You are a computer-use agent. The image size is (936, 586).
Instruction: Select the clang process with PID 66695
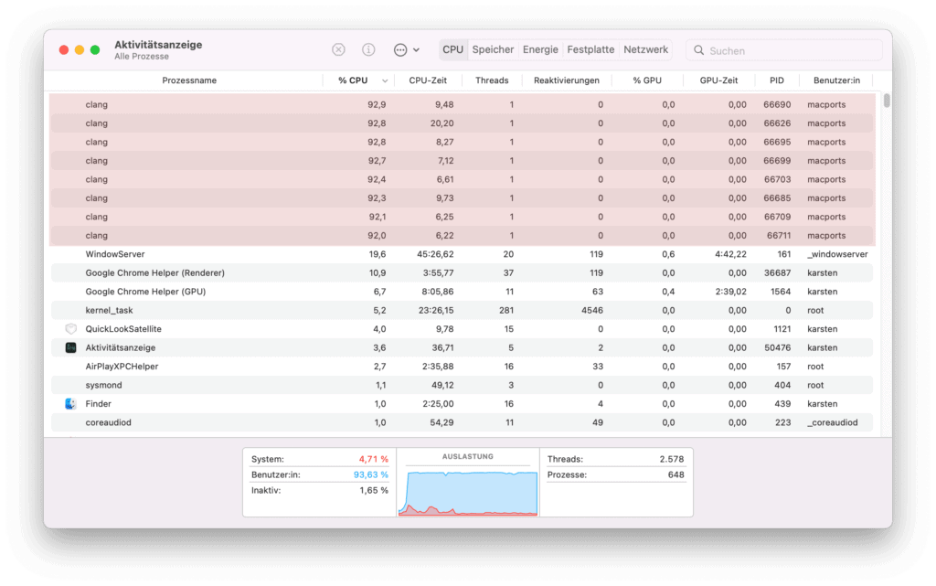462,142
